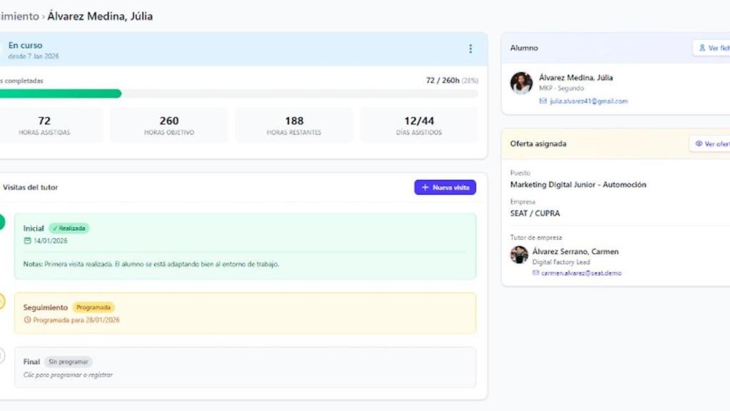Click the Nueva visita button
The height and width of the screenshot is (411, 730).
[x=445, y=187]
